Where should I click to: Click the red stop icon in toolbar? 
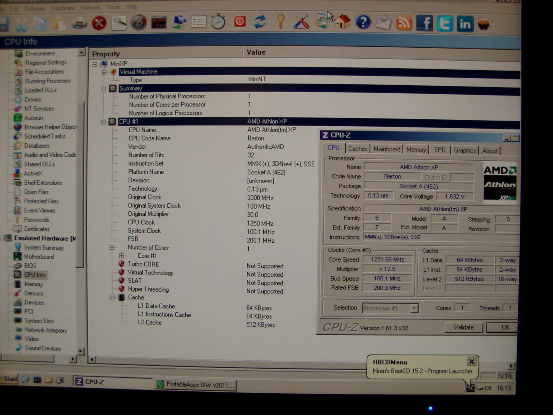99,23
